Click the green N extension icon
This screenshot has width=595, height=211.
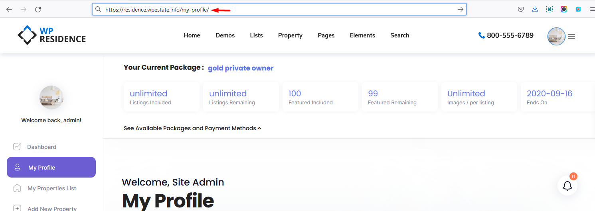pos(550,10)
